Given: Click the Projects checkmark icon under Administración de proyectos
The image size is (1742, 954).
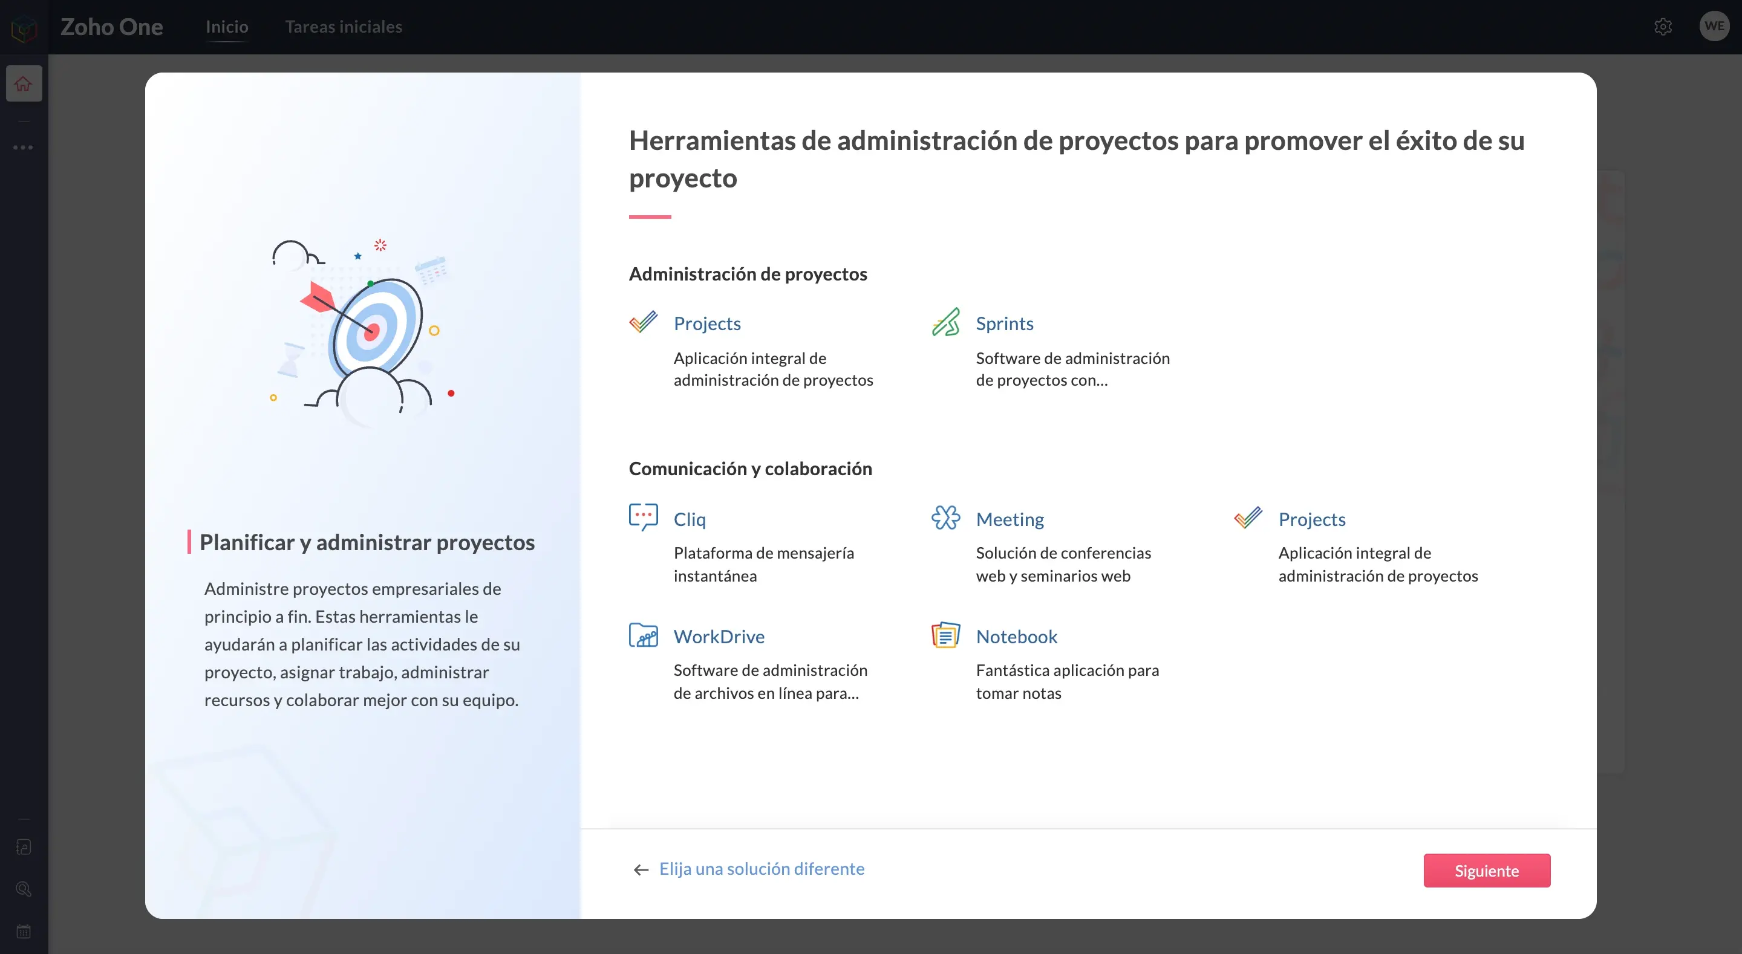Looking at the screenshot, I should click(643, 322).
